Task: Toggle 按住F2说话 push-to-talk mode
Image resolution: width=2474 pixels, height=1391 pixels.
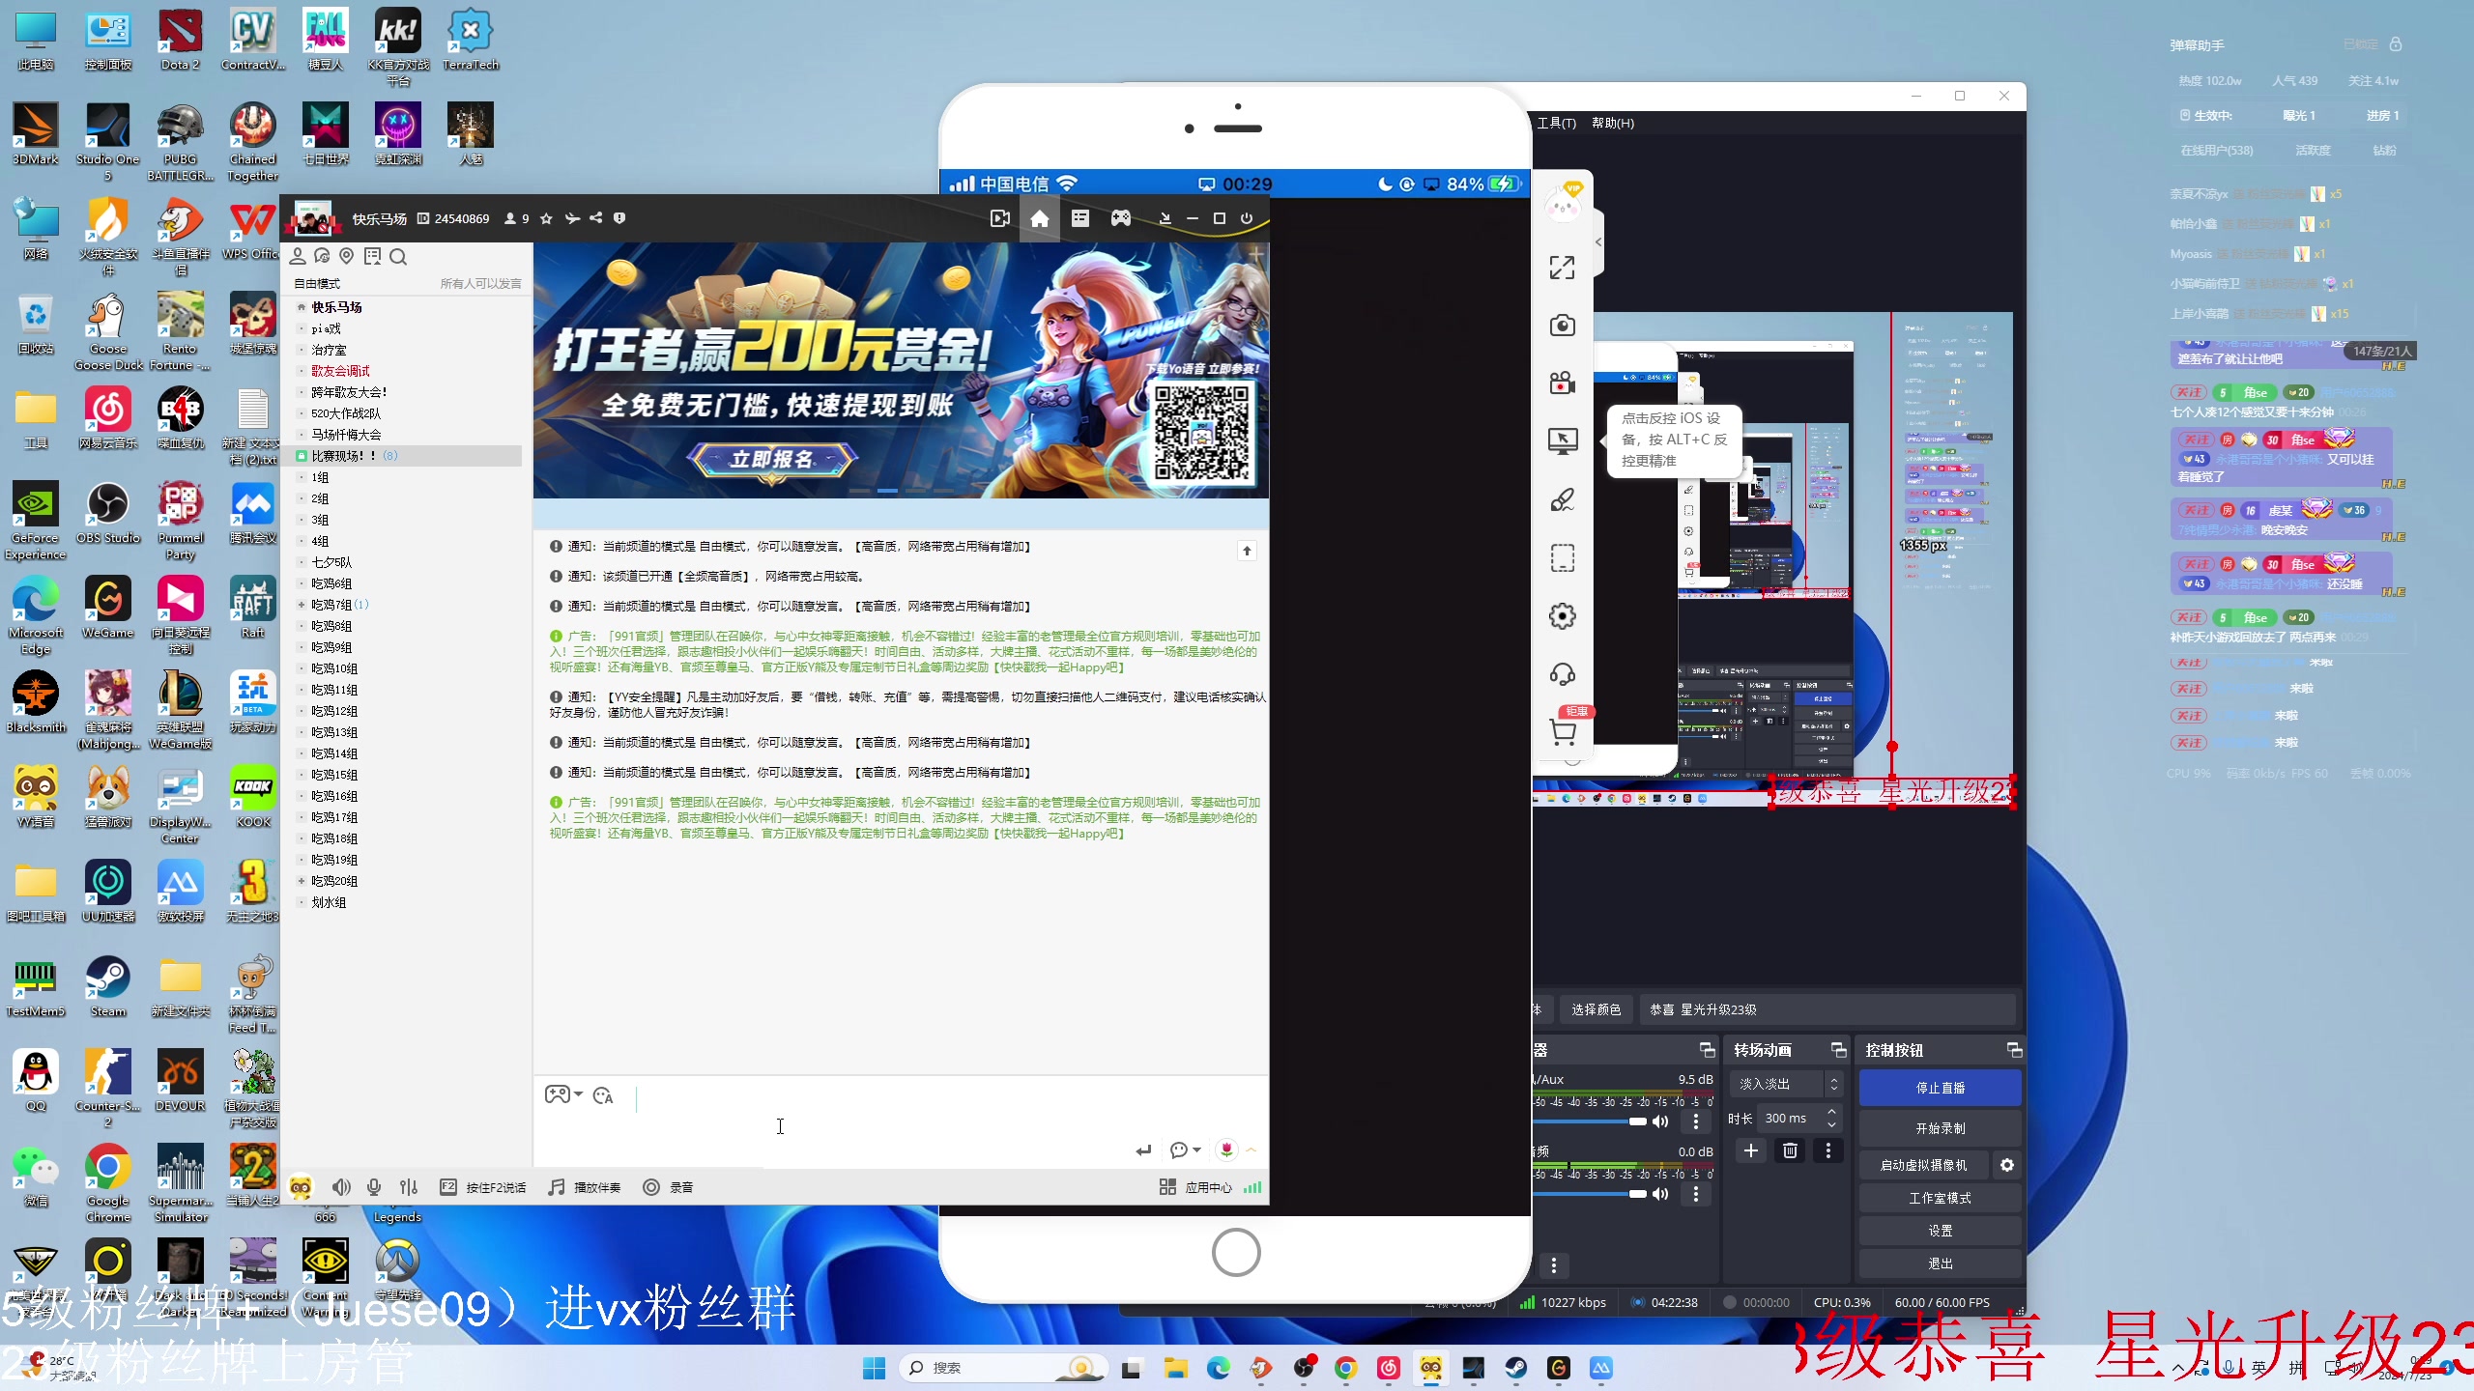Action: tap(483, 1187)
